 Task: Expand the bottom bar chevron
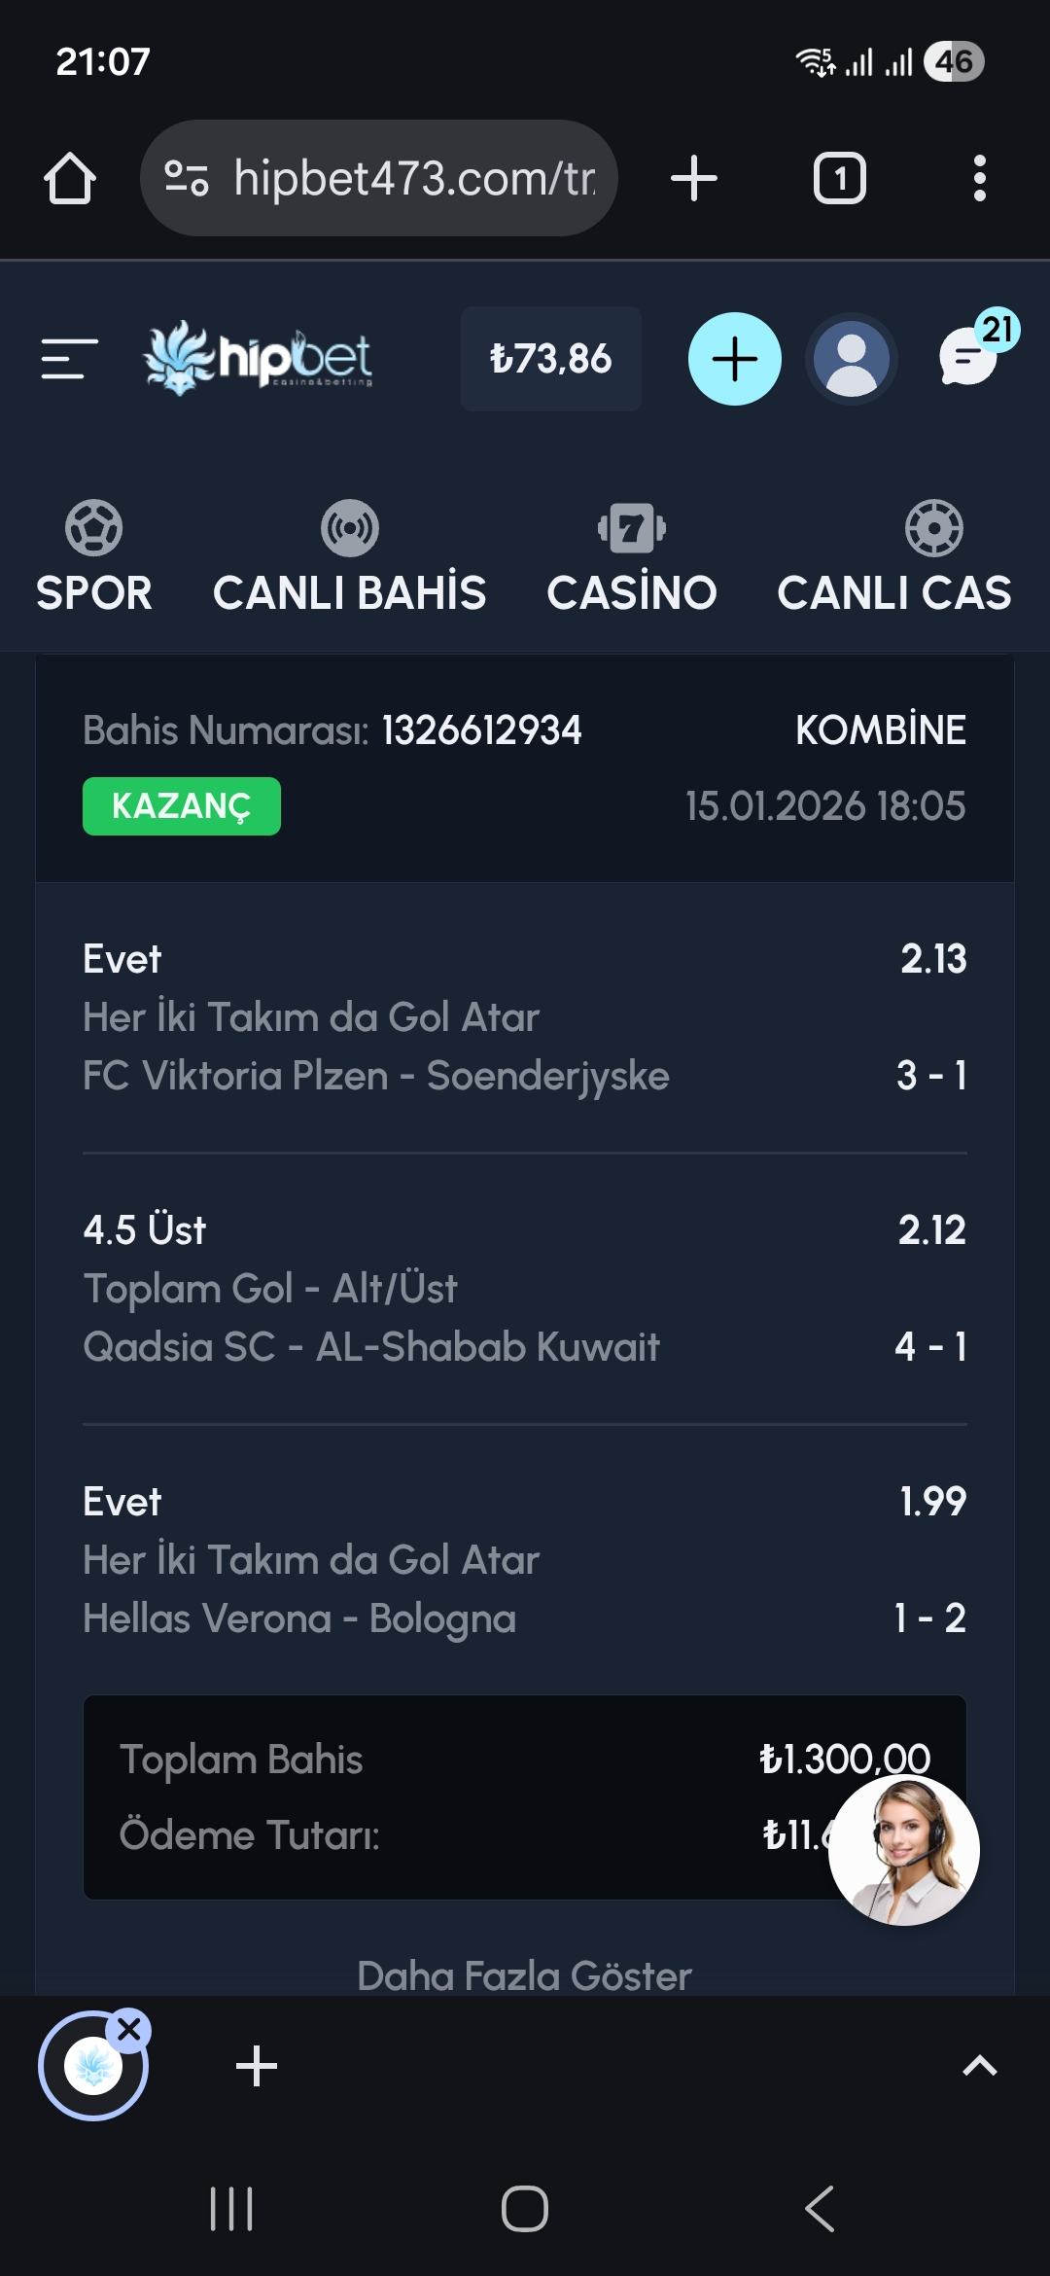point(979,2066)
